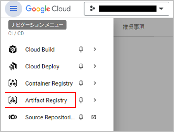
Task: Pin Container Registry to the menu
Action: tap(81, 83)
